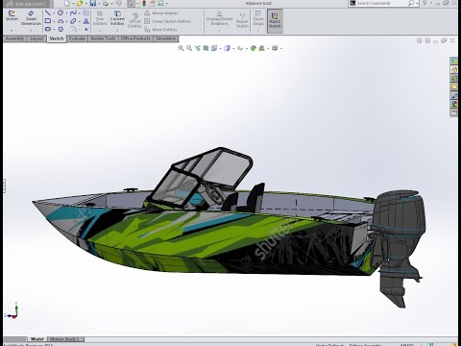Expand the Smart Dimension dropdown arrow

tap(31, 31)
